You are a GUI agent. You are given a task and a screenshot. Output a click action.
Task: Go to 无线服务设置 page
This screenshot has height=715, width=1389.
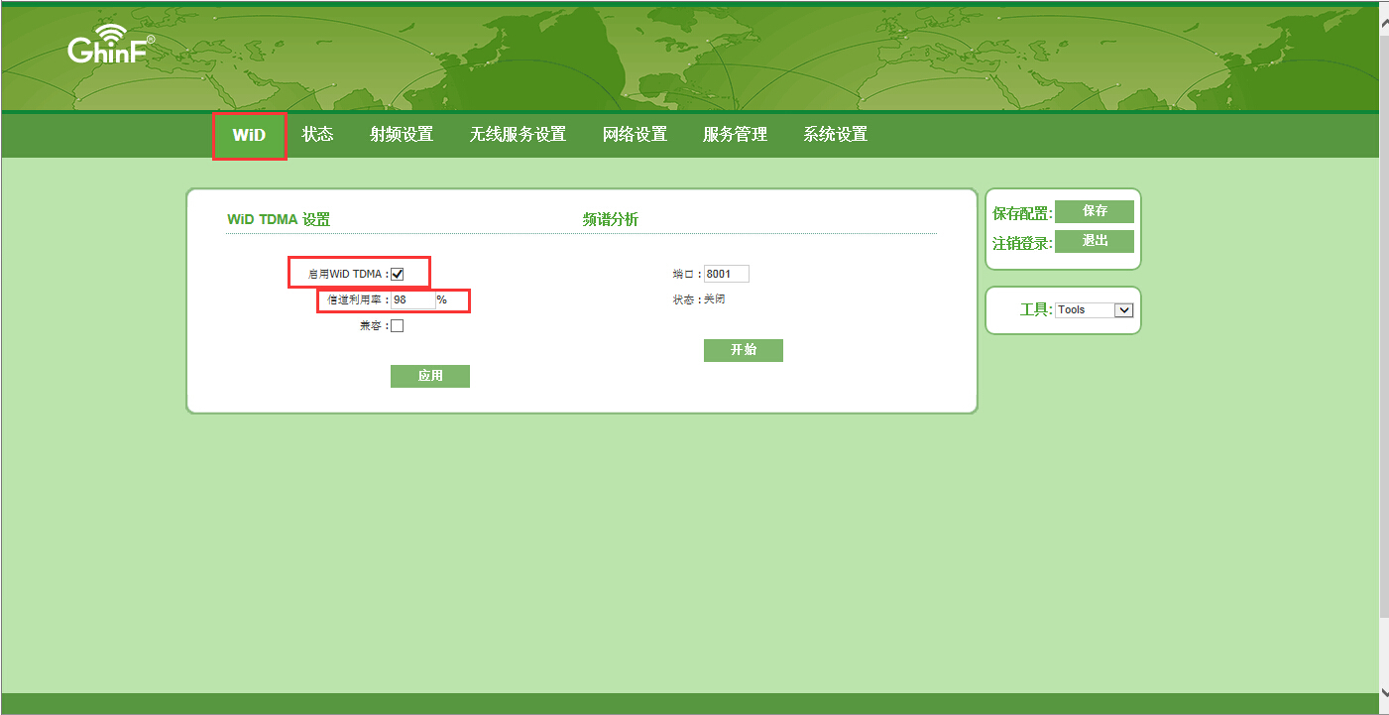click(x=518, y=135)
